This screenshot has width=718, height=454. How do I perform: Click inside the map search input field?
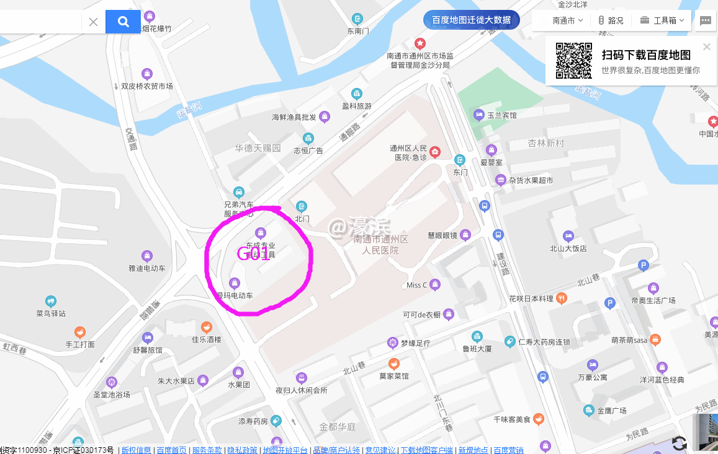(41, 22)
